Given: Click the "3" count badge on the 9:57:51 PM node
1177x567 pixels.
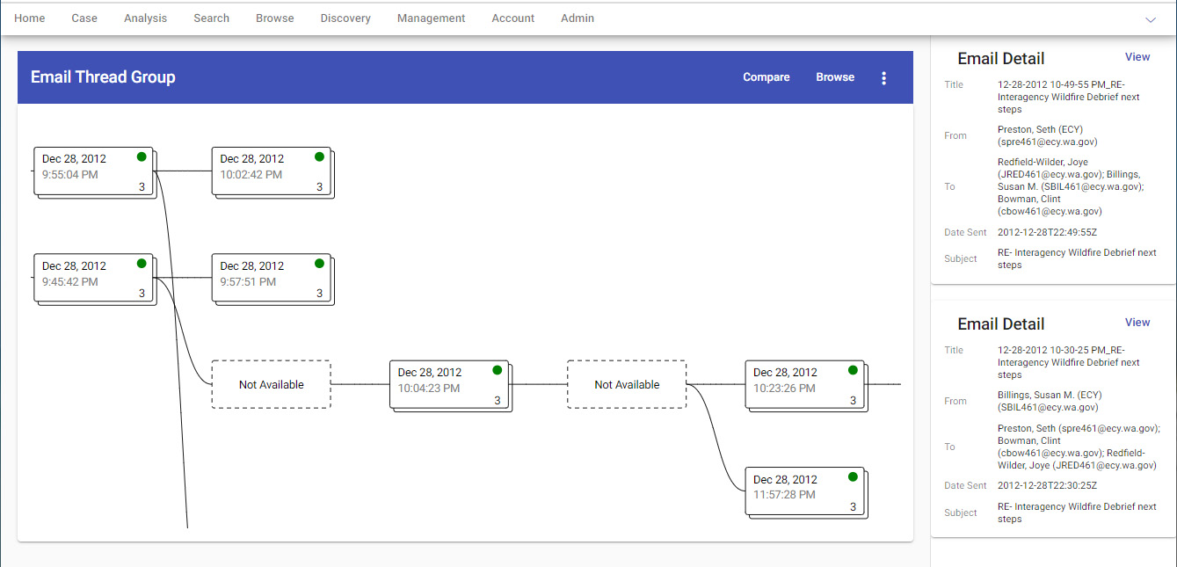Looking at the screenshot, I should tap(319, 294).
